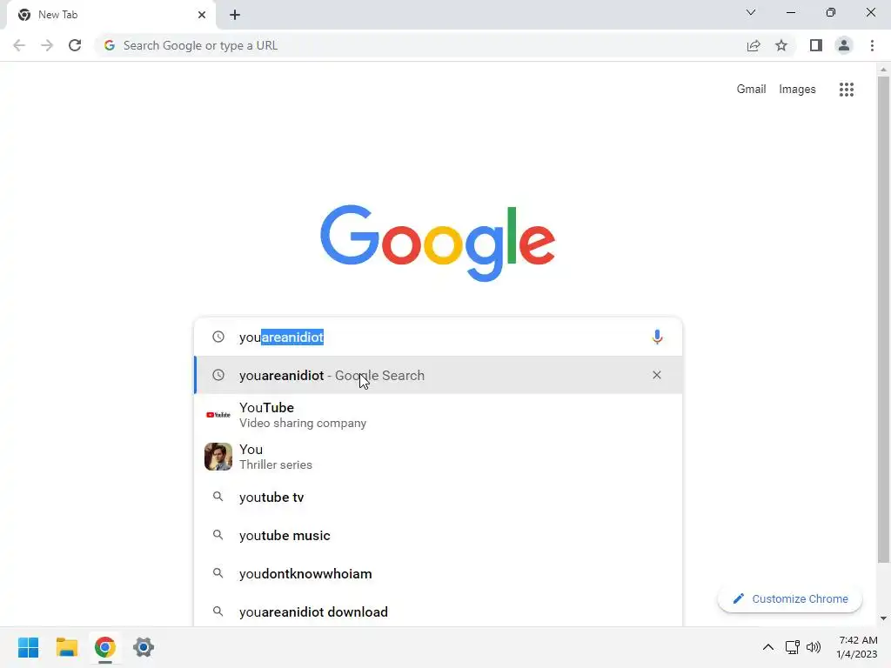Click the You series thumbnail image

tap(218, 456)
